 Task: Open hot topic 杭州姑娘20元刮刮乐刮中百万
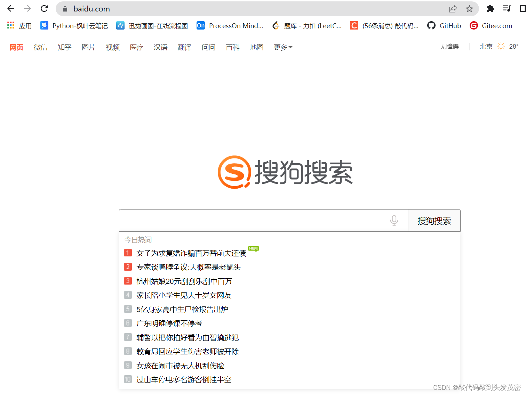pyautogui.click(x=184, y=281)
